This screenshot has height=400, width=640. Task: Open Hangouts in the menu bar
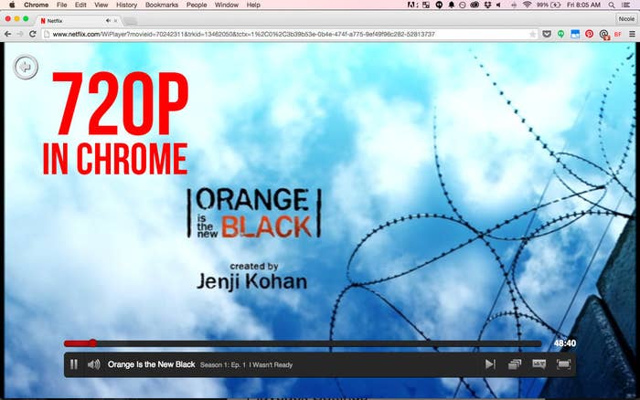pos(439,5)
